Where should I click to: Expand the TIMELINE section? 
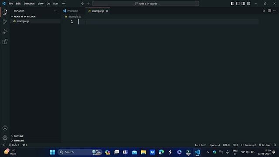19,140
